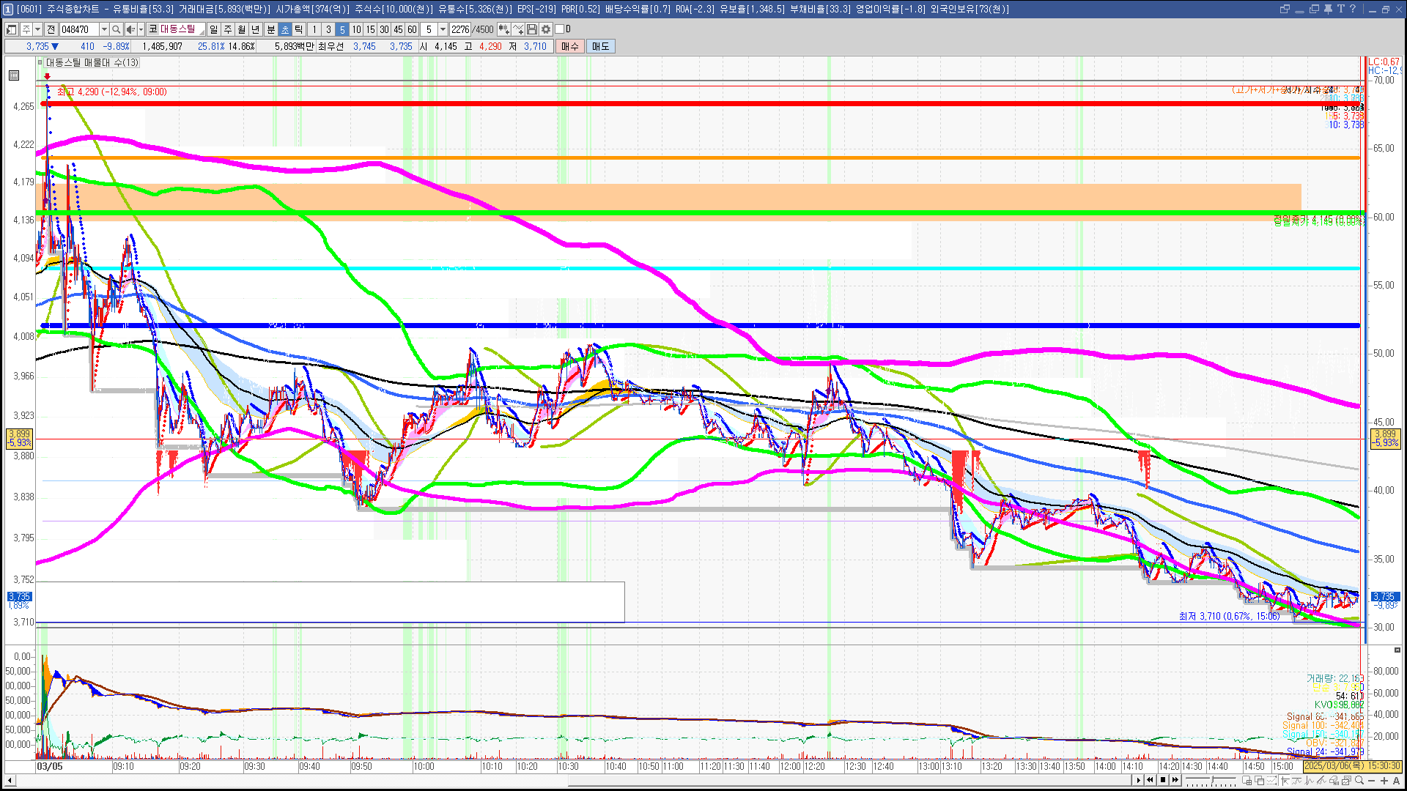Image resolution: width=1407 pixels, height=791 pixels.
Task: Click the stop replay button
Action: click(1163, 780)
